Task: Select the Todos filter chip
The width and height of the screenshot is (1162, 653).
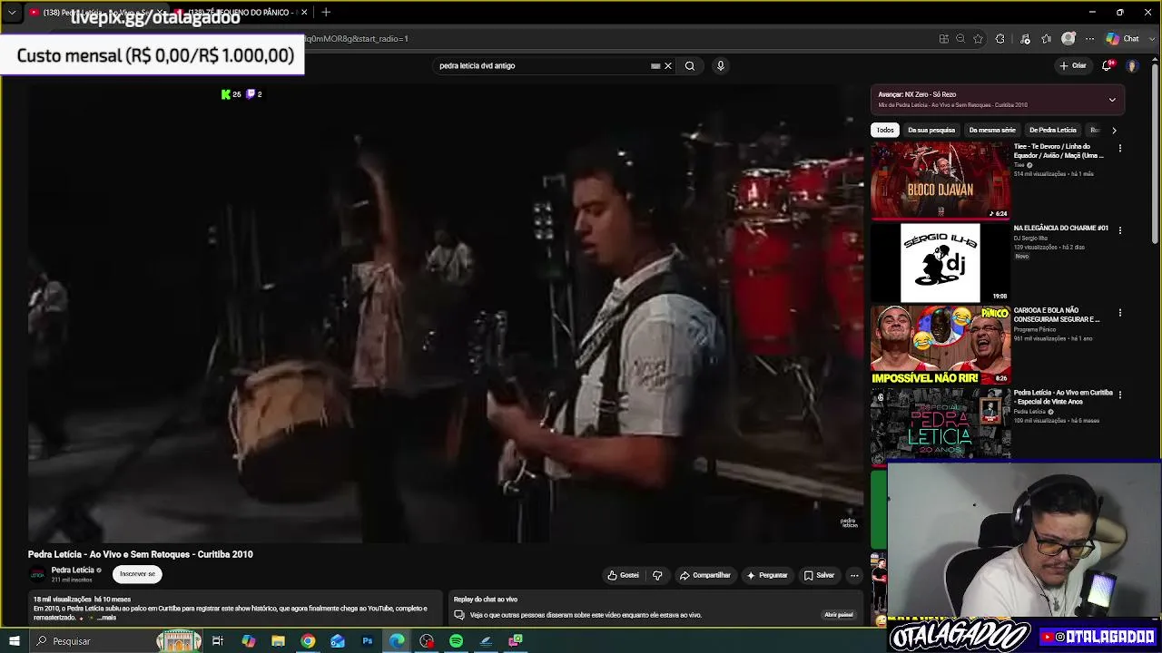Action: click(x=885, y=130)
